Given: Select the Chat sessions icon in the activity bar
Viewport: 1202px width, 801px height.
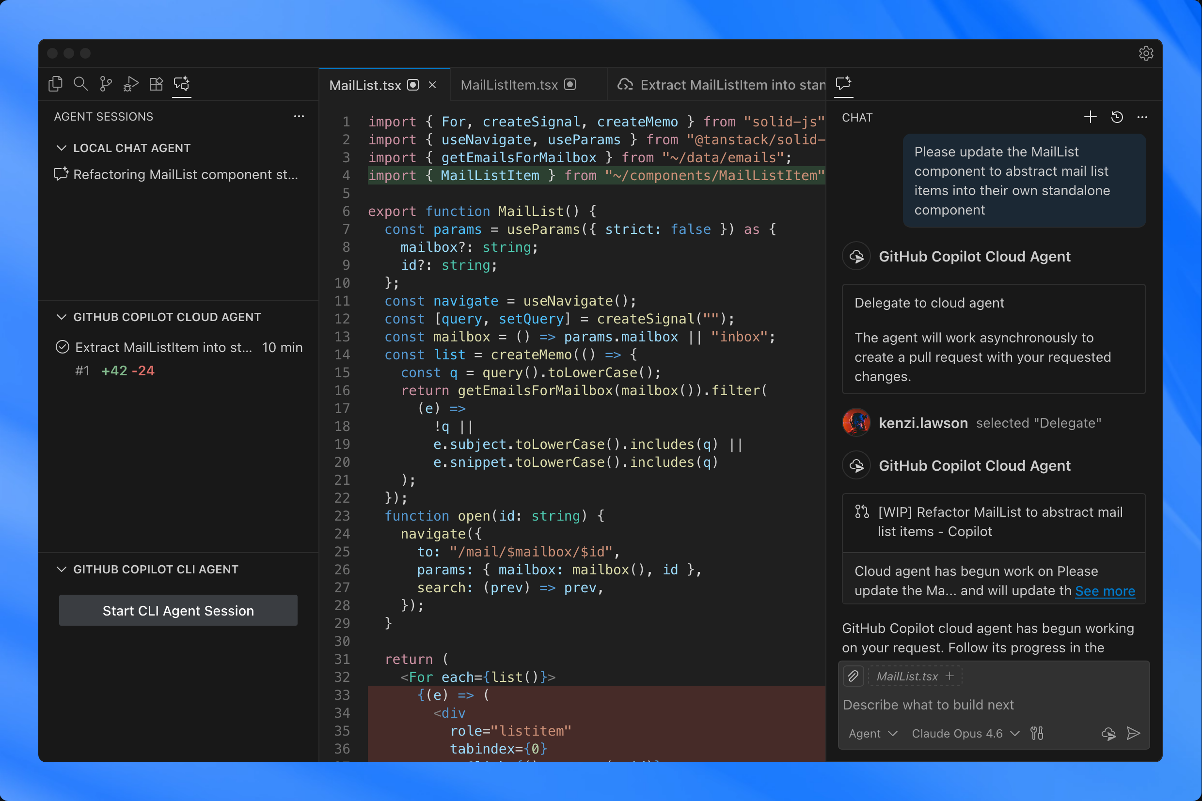Looking at the screenshot, I should point(181,84).
